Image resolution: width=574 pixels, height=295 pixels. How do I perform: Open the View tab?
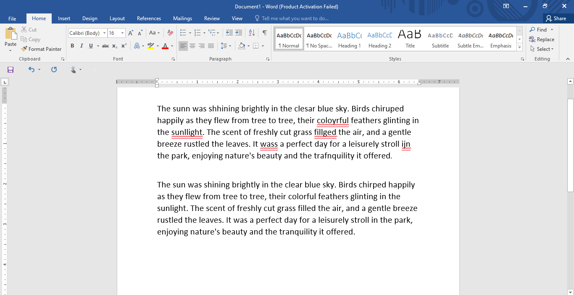(x=237, y=18)
